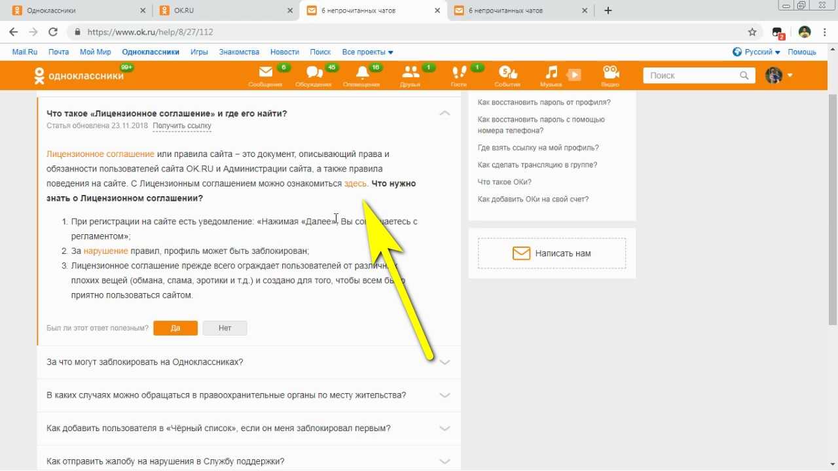The image size is (838, 471).
Task: Click the Написать нам button
Action: tap(552, 253)
